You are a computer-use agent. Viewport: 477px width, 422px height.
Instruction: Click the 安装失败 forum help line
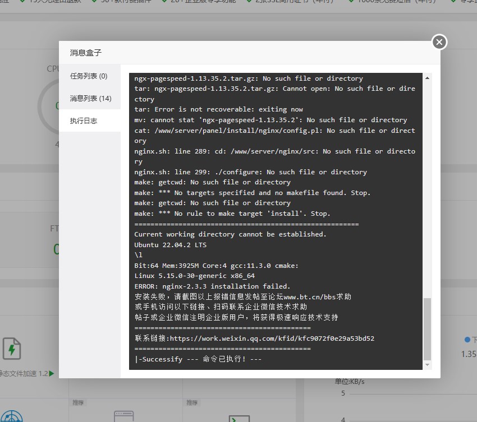[243, 296]
